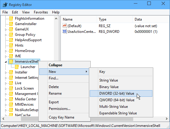The height and width of the screenshot is (129, 170).
Task: Open the New submenu entry
Action: (x=64, y=72)
